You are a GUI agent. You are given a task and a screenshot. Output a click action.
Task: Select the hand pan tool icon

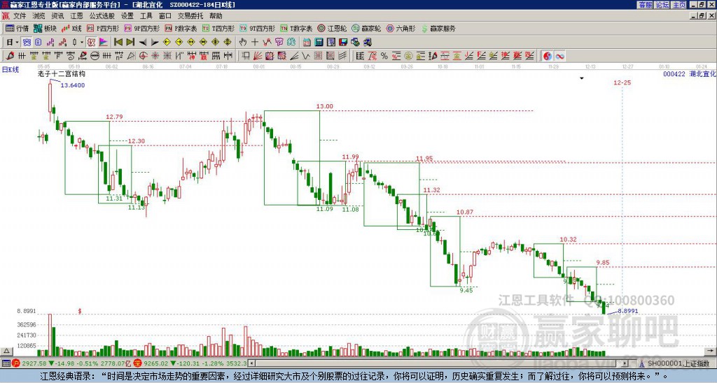(x=243, y=43)
